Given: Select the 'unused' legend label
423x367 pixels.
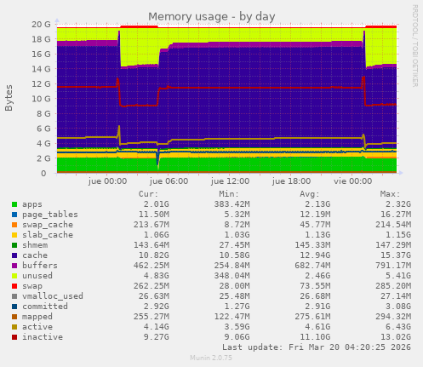Looking at the screenshot, I should click(x=37, y=276).
